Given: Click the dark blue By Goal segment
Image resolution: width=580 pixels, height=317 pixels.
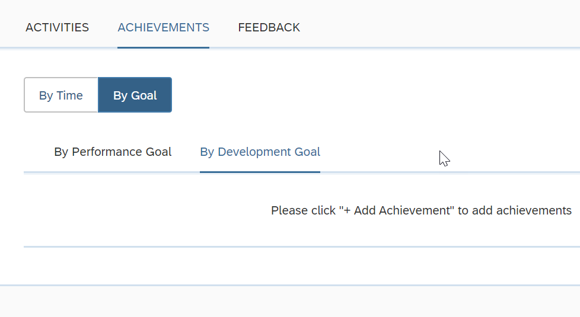Looking at the screenshot, I should [135, 95].
